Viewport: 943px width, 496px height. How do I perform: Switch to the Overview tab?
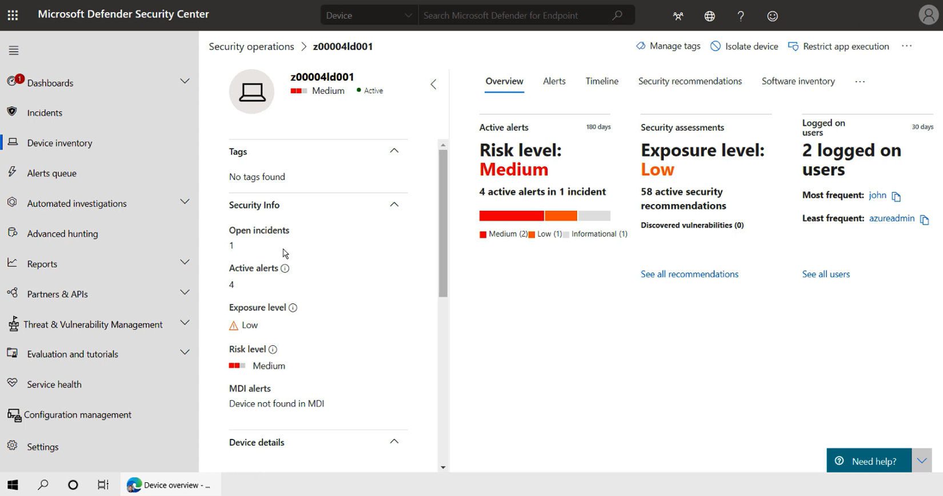[504, 81]
